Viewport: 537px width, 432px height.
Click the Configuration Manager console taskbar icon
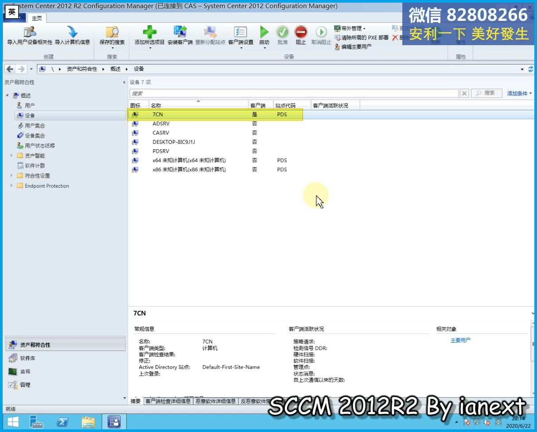tap(114, 421)
